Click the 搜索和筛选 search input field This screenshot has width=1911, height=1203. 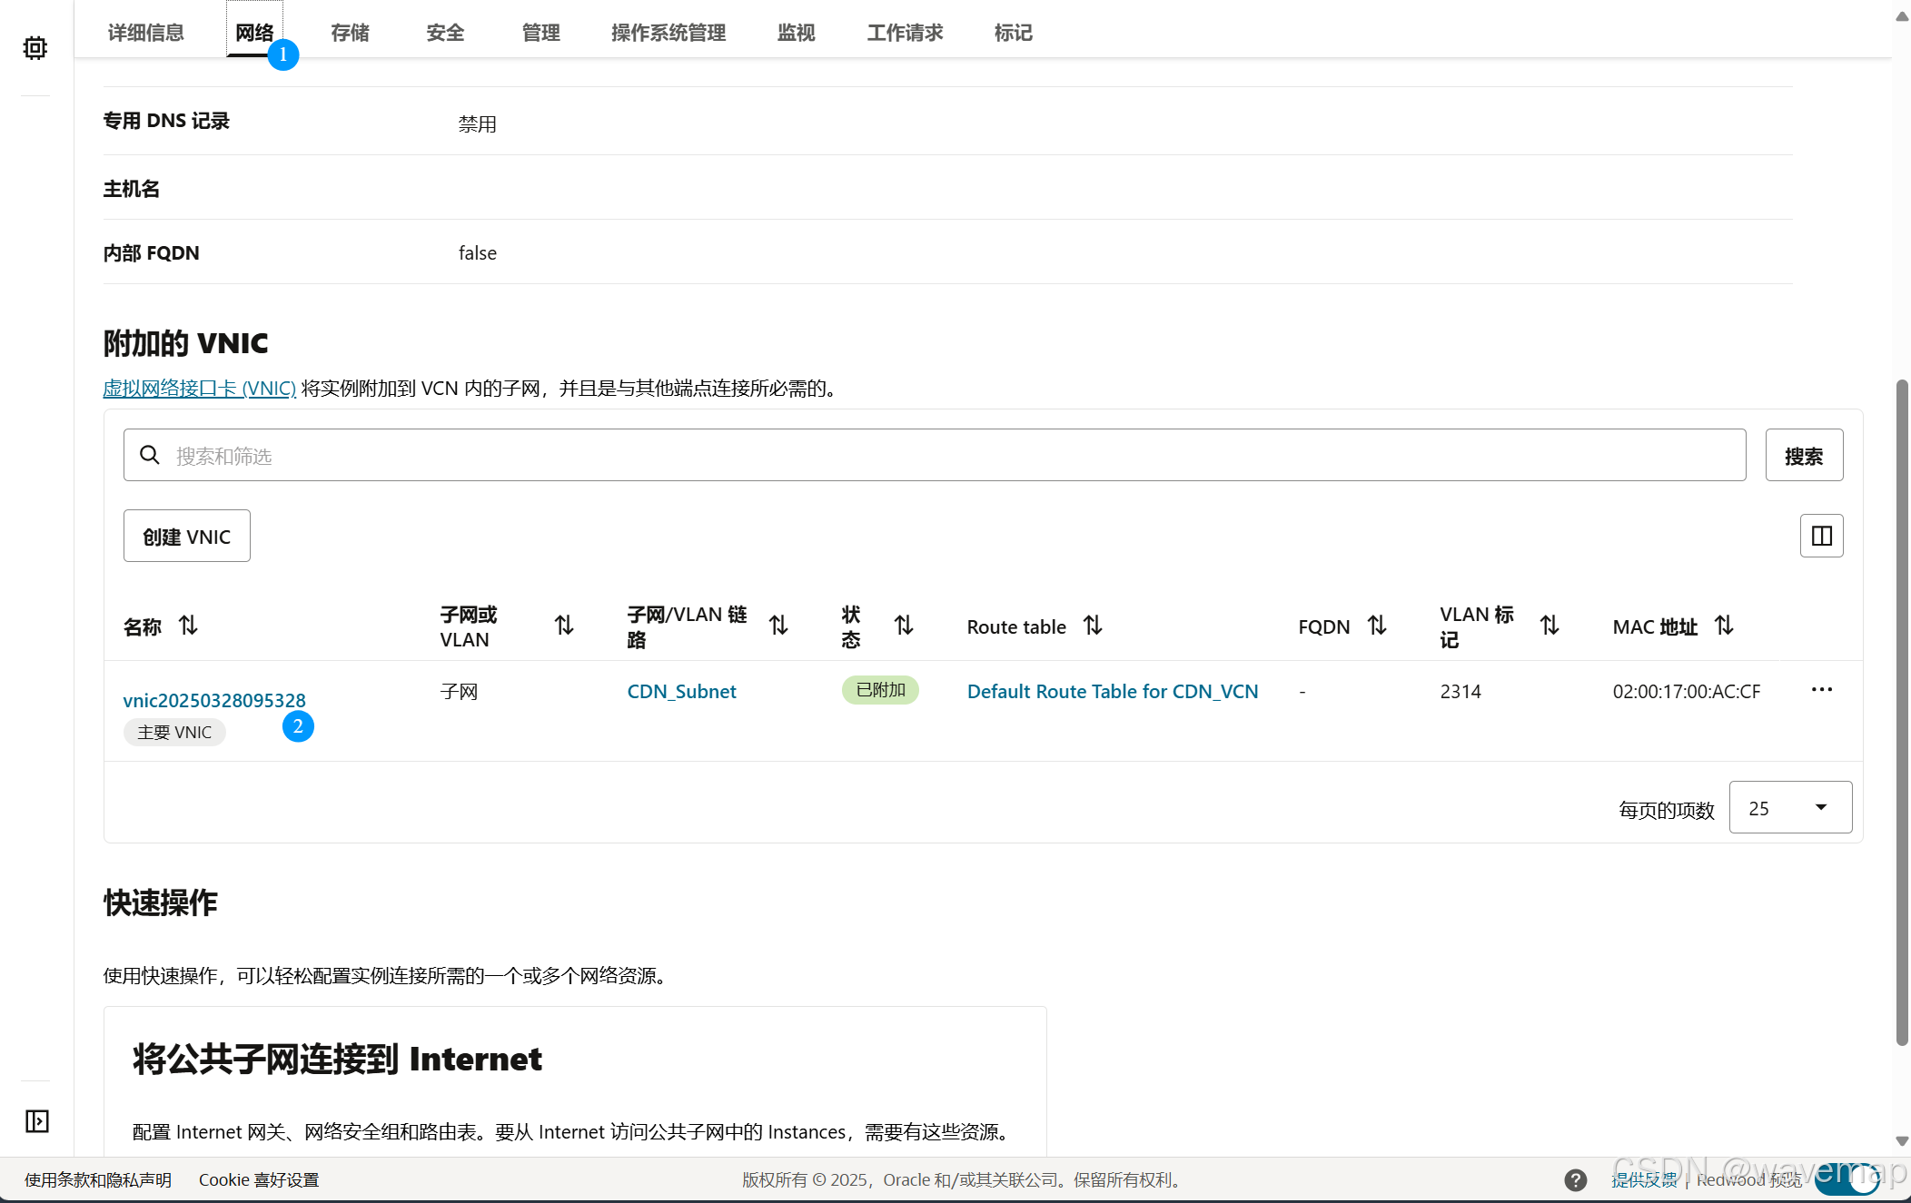pyautogui.click(x=934, y=455)
